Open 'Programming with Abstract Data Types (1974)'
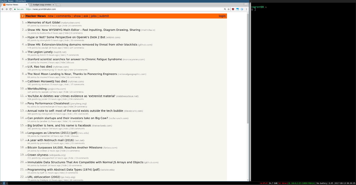Viewport: 356px width, 185px height. tap(63, 170)
